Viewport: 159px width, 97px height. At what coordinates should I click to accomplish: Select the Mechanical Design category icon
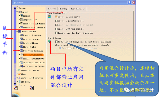pos(19,70)
